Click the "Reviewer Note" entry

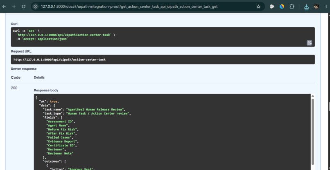59,153
